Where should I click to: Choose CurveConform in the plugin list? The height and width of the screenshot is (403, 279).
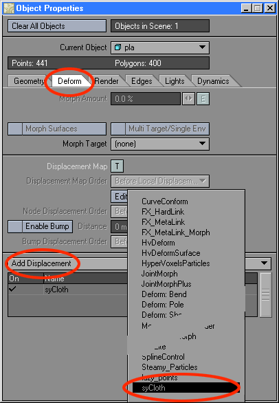(165, 201)
